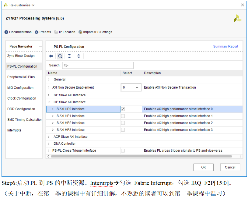Open Clock Configuration page
Image resolution: width=248 pixels, height=198 pixels.
22,98
